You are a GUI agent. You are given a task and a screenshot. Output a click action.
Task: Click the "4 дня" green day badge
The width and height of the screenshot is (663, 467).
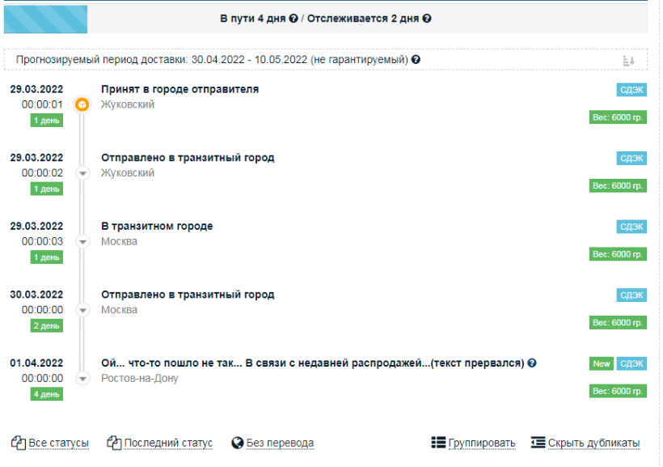(47, 394)
